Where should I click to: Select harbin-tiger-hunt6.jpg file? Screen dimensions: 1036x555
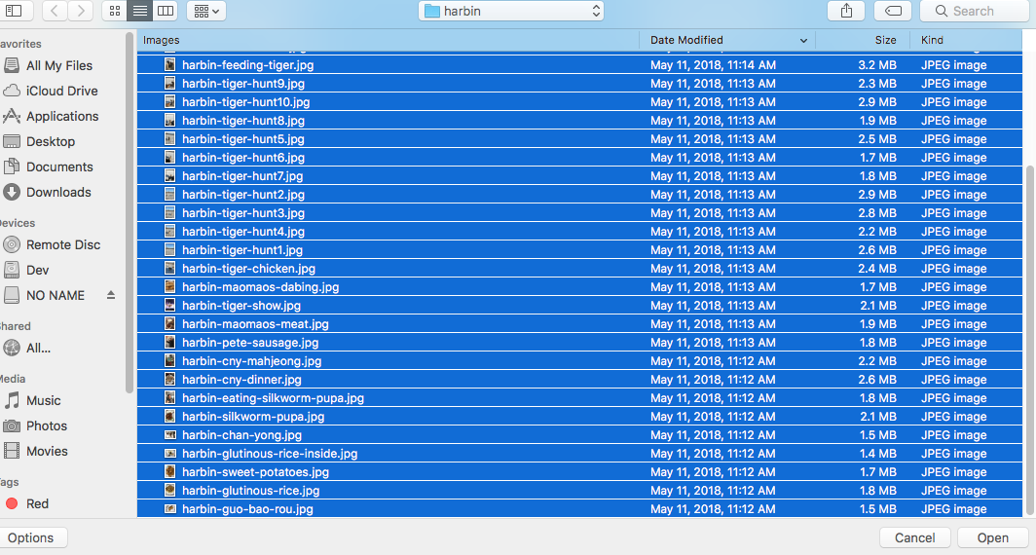(579, 158)
